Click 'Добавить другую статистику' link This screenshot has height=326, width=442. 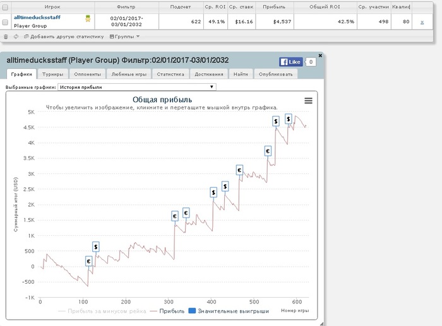tap(64, 37)
